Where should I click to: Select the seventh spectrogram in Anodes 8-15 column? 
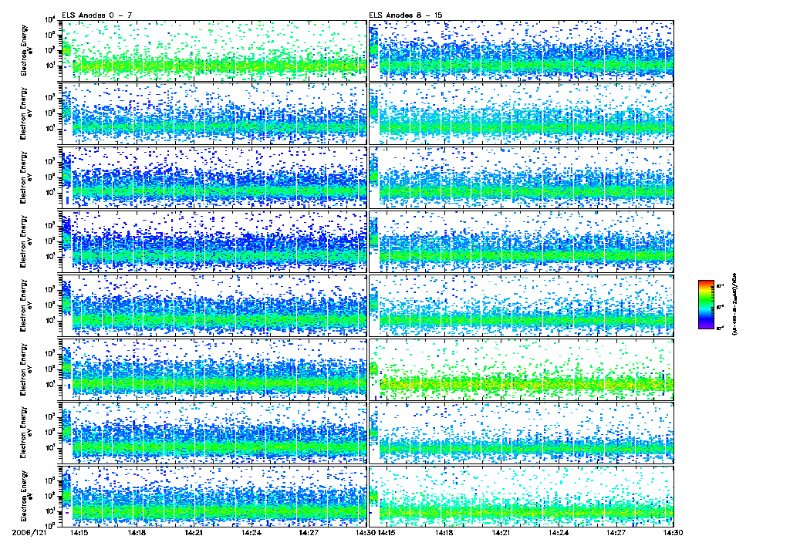coord(522,433)
